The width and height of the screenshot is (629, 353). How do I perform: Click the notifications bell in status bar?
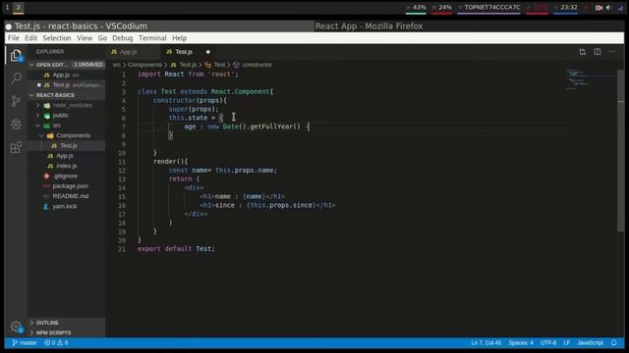click(613, 342)
